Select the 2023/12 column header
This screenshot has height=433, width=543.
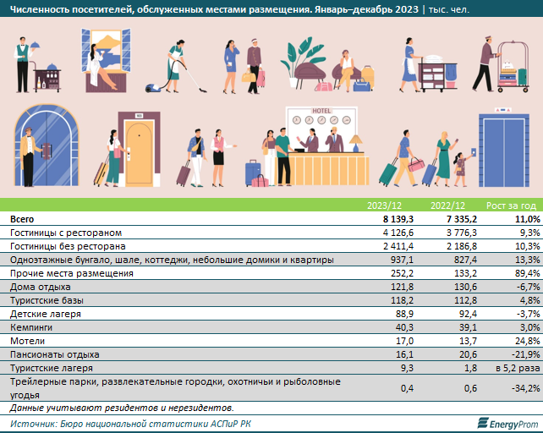[x=384, y=206]
